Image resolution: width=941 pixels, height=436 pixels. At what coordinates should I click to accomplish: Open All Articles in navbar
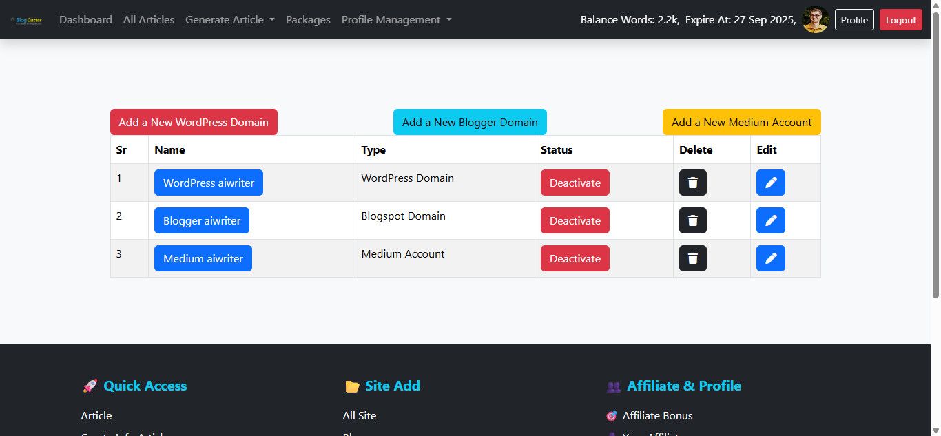point(149,20)
